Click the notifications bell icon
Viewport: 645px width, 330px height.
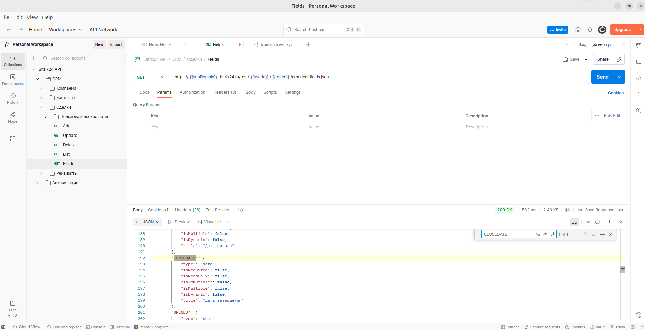pos(590,30)
